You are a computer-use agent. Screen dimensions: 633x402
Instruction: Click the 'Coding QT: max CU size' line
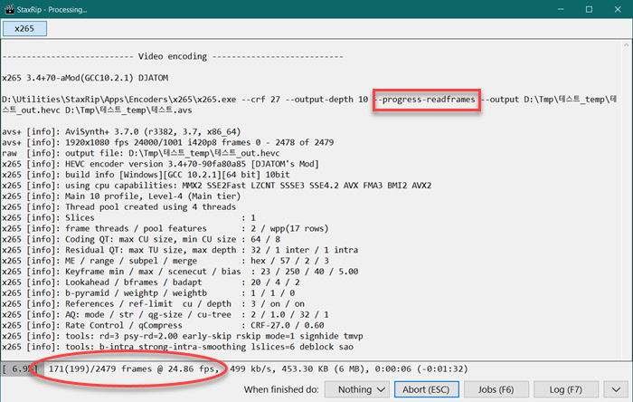tap(141, 240)
